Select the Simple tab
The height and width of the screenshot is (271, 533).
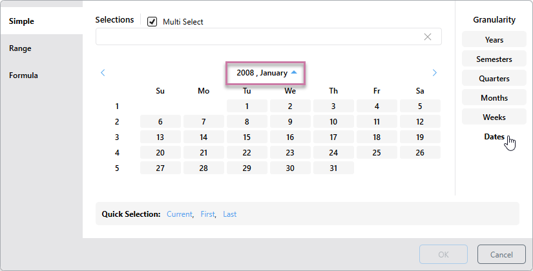21,21
